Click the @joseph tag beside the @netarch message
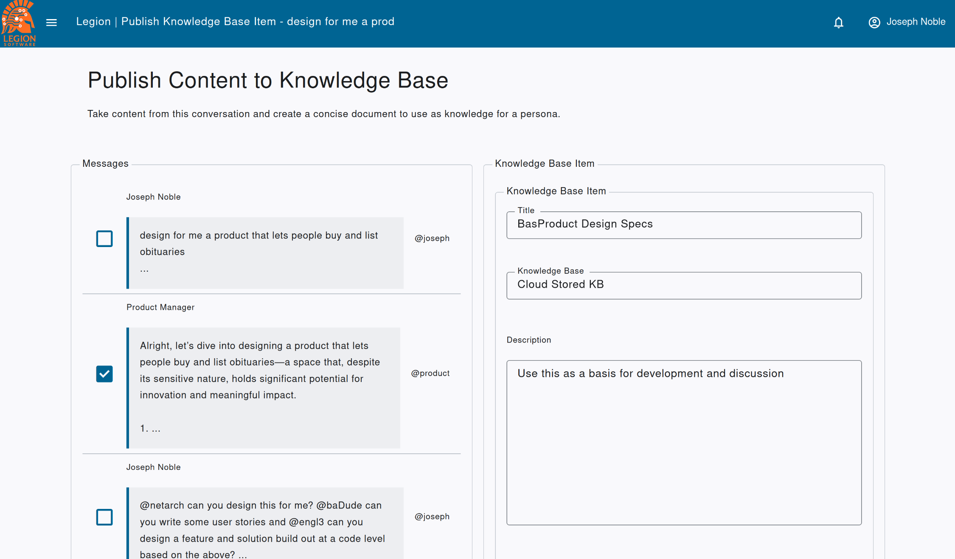This screenshot has height=559, width=955. 432,517
